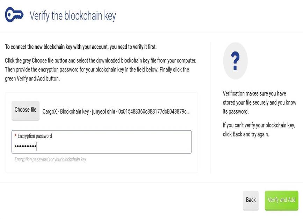Click the Choose file button
Image resolution: width=303 pixels, height=219 pixels.
(26, 111)
